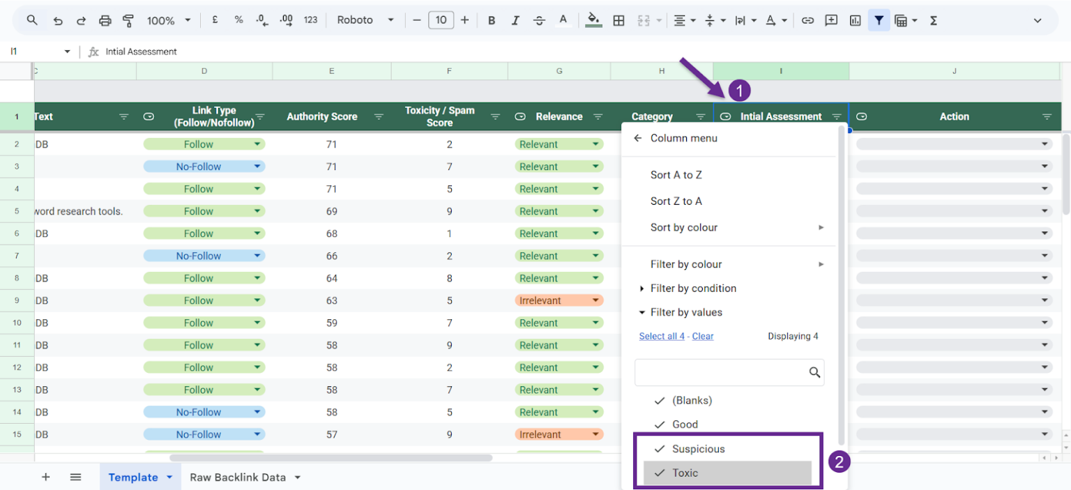Open the 123 more formats menu
Viewport: 1071px width, 490px height.
[311, 20]
